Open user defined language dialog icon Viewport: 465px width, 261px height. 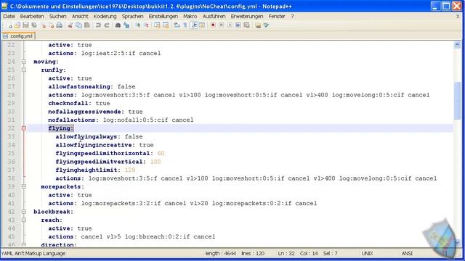[202, 25]
